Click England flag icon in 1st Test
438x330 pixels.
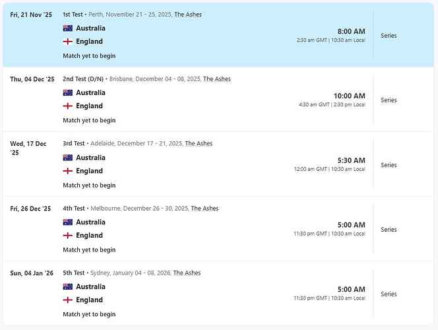(x=67, y=42)
